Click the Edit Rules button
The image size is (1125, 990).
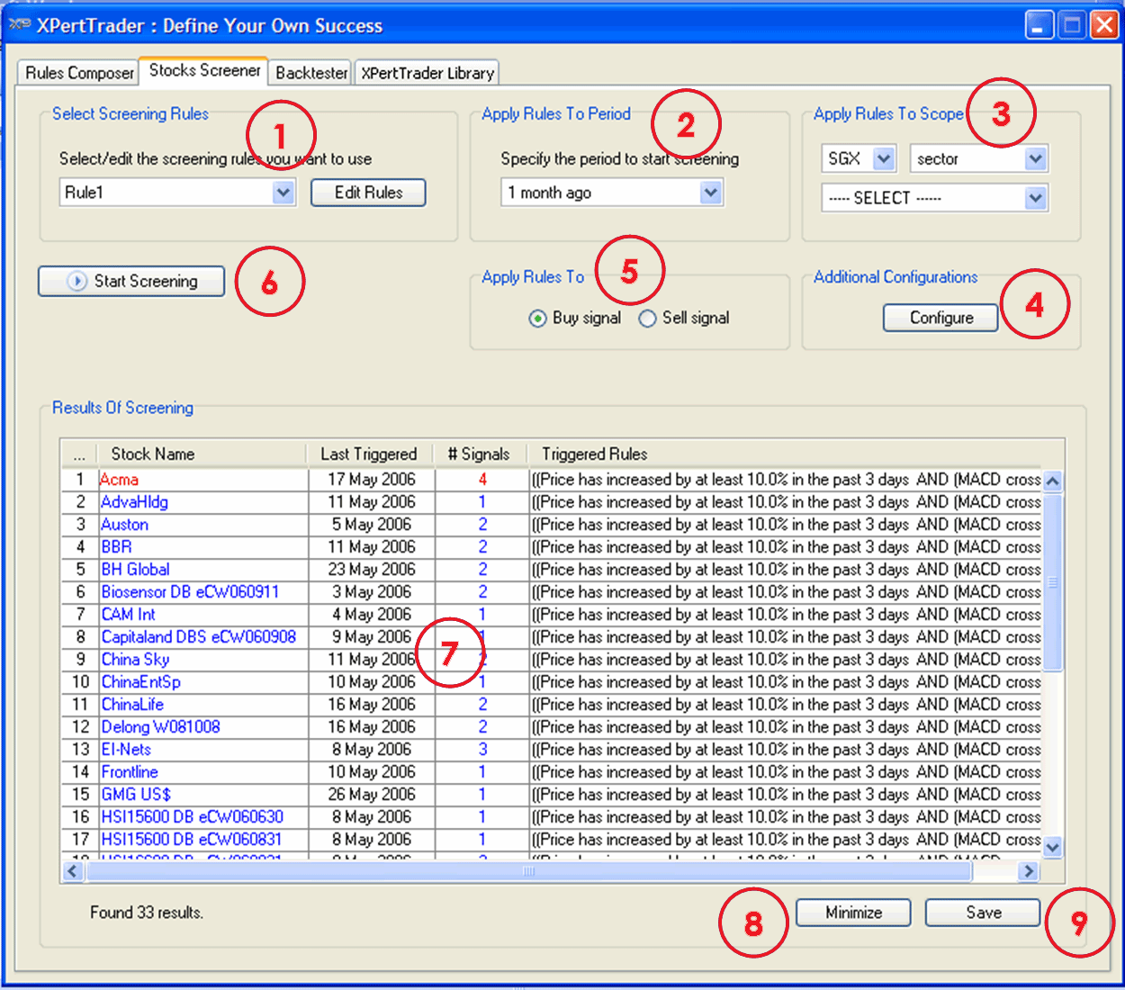pyautogui.click(x=368, y=193)
